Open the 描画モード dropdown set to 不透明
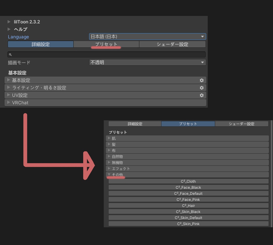The image size is (273, 245). tap(147, 62)
